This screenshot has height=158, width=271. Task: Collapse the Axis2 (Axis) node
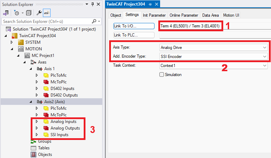(x=31, y=102)
